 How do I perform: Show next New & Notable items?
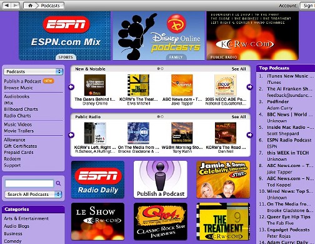point(249,87)
